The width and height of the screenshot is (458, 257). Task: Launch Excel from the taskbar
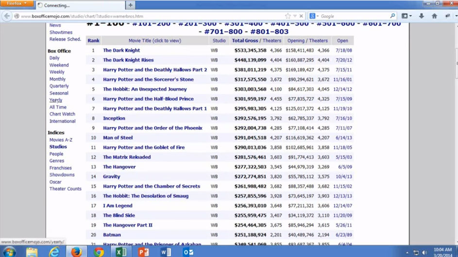click(x=121, y=252)
